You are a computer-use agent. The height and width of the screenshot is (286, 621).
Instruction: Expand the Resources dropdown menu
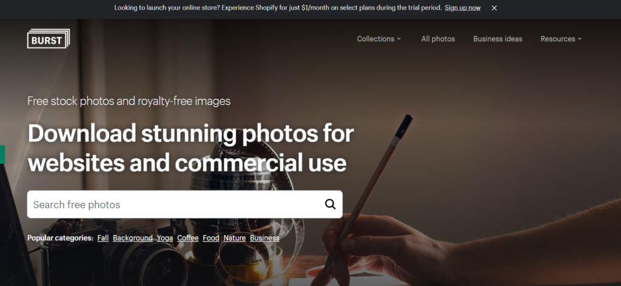point(561,39)
